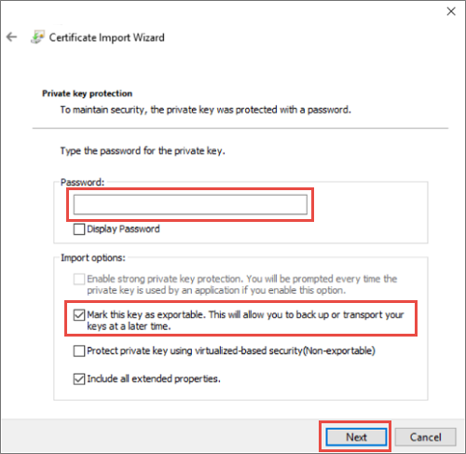Click the Include all extended properties label text

tap(154, 378)
